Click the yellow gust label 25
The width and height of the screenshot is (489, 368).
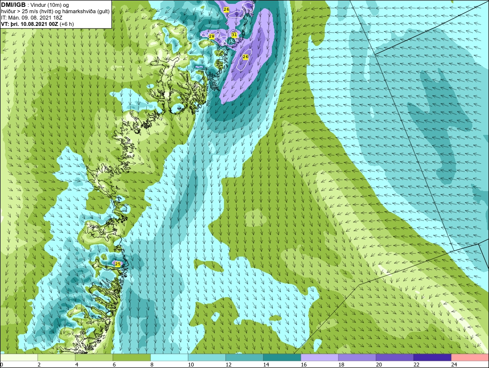point(117,264)
